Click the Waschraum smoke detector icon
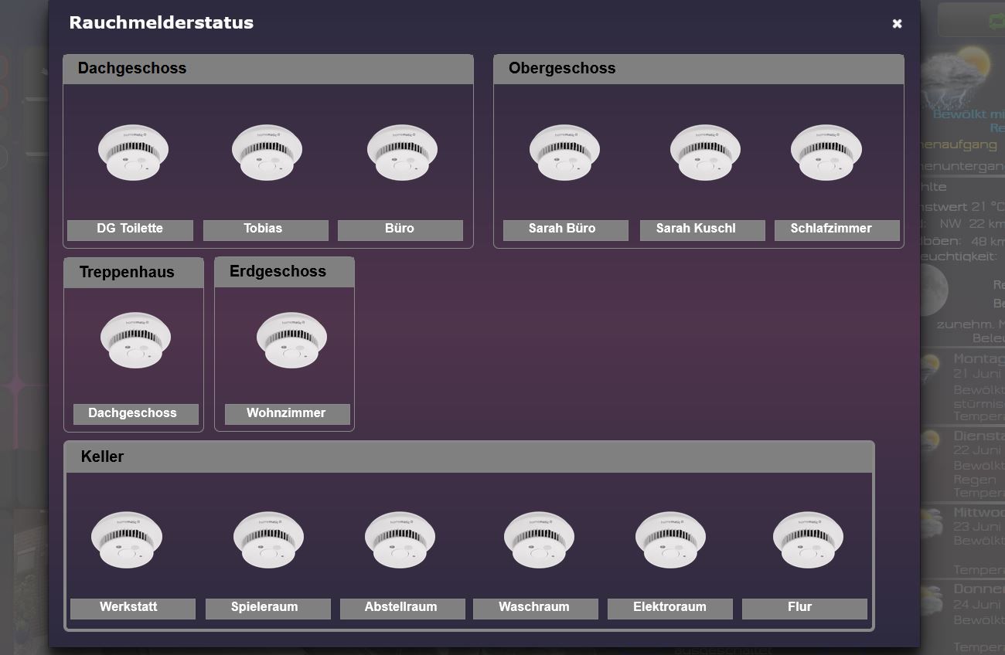This screenshot has width=1005, height=655. click(539, 539)
